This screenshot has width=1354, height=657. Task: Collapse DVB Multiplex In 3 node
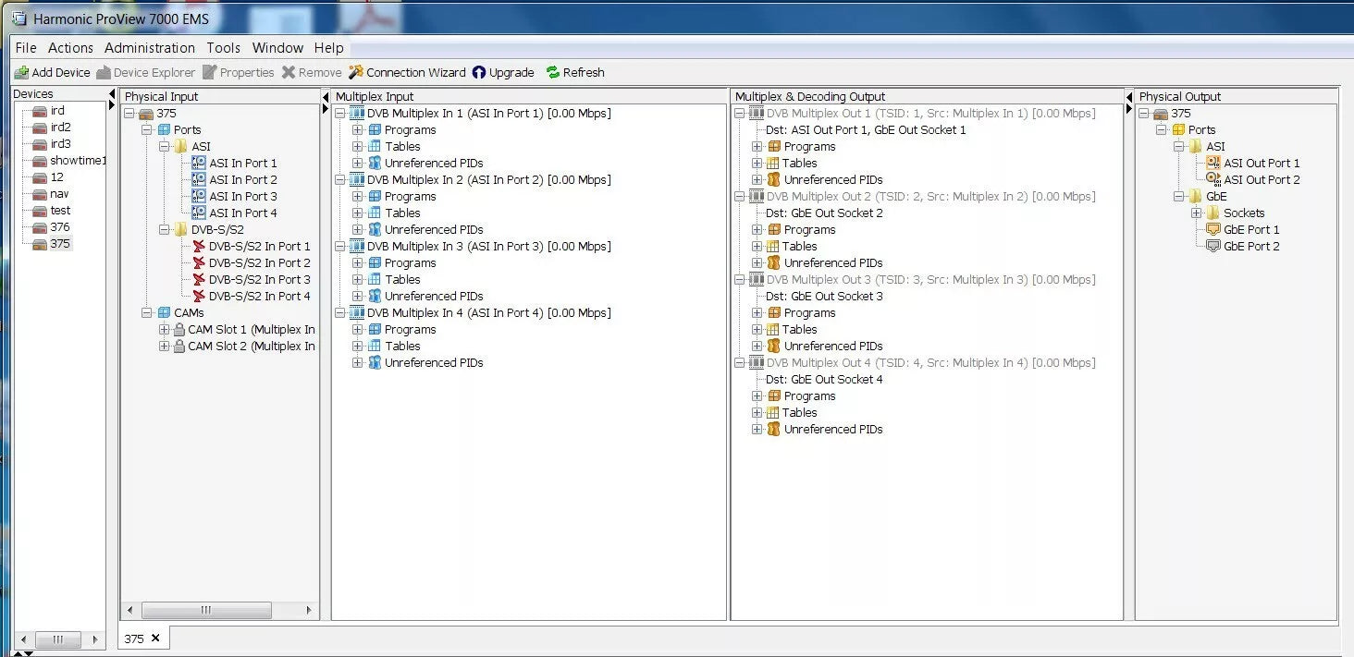pos(339,246)
